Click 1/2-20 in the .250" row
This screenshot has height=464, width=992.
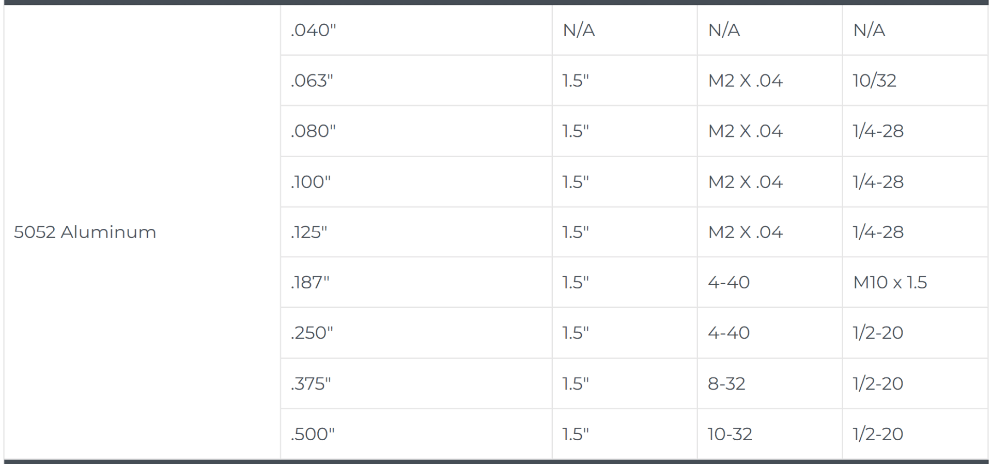click(915, 333)
